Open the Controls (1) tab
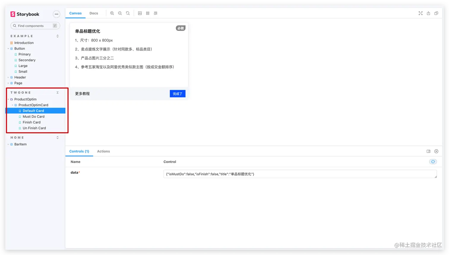This screenshot has width=449, height=255. coord(79,151)
